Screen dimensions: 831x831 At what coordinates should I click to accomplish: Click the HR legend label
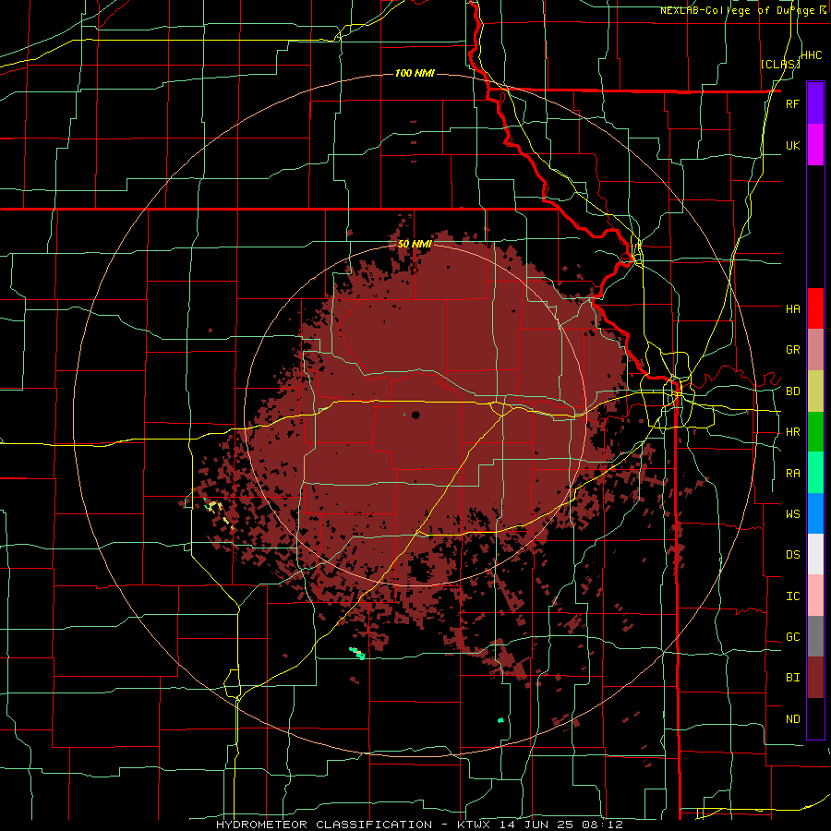(792, 432)
